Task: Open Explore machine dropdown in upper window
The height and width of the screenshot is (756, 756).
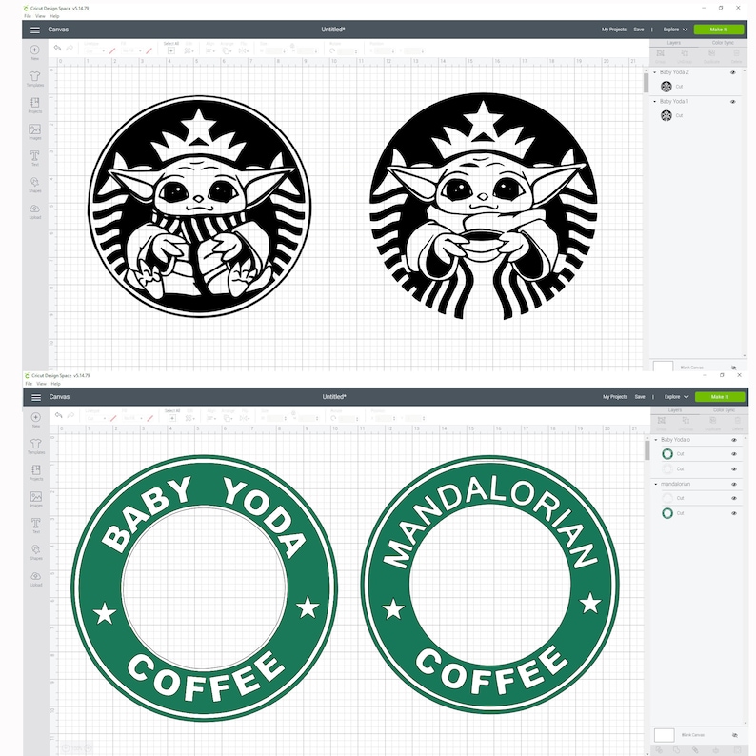Action: pyautogui.click(x=675, y=30)
